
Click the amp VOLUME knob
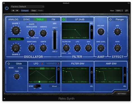[x=101, y=32]
